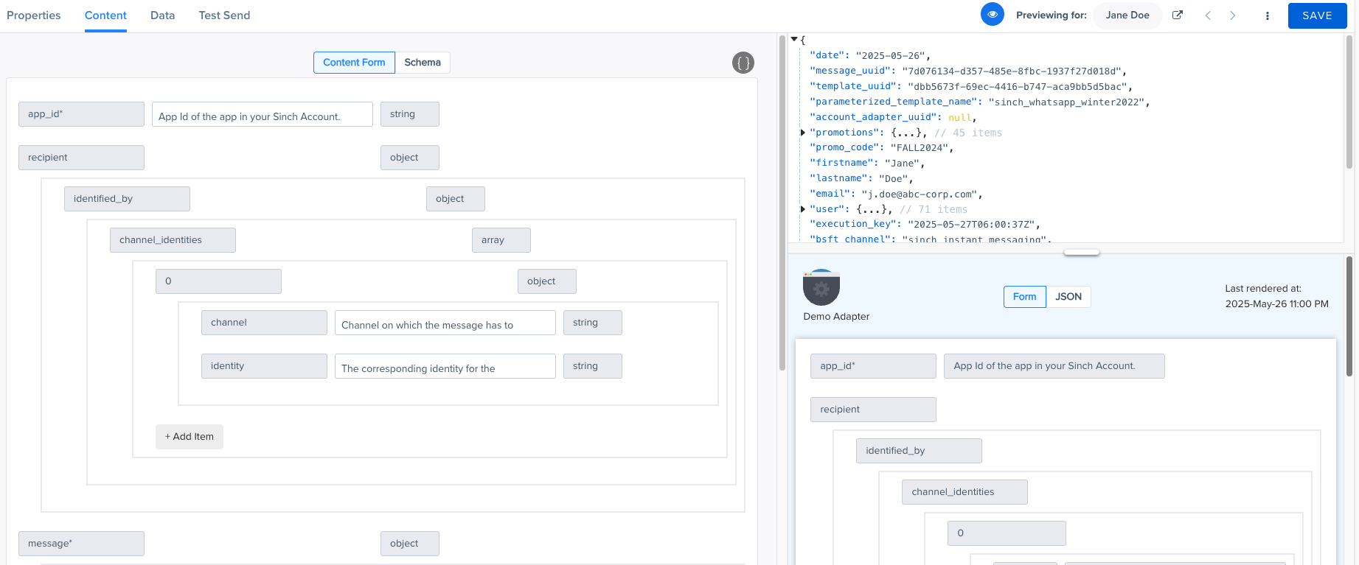Switch preview to JSON view
Image resolution: width=1359 pixels, height=565 pixels.
pyautogui.click(x=1068, y=297)
